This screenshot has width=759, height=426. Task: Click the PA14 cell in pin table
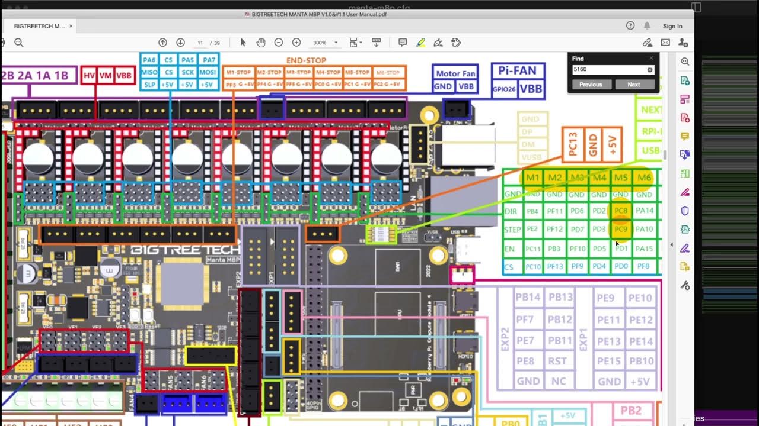tap(644, 211)
